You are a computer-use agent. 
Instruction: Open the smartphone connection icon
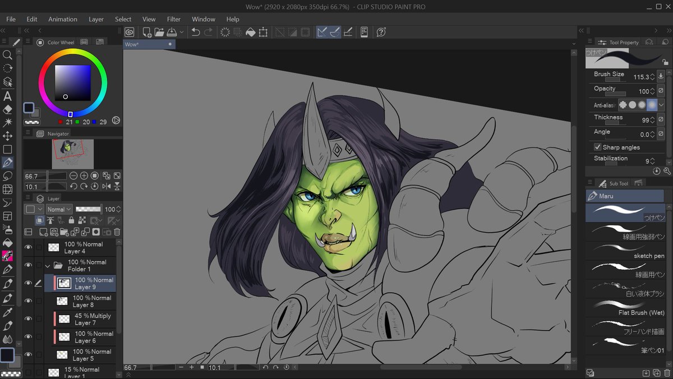coord(364,32)
